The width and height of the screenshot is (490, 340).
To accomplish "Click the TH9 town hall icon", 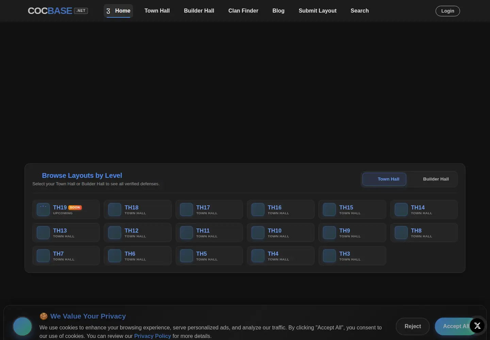I will point(329,233).
